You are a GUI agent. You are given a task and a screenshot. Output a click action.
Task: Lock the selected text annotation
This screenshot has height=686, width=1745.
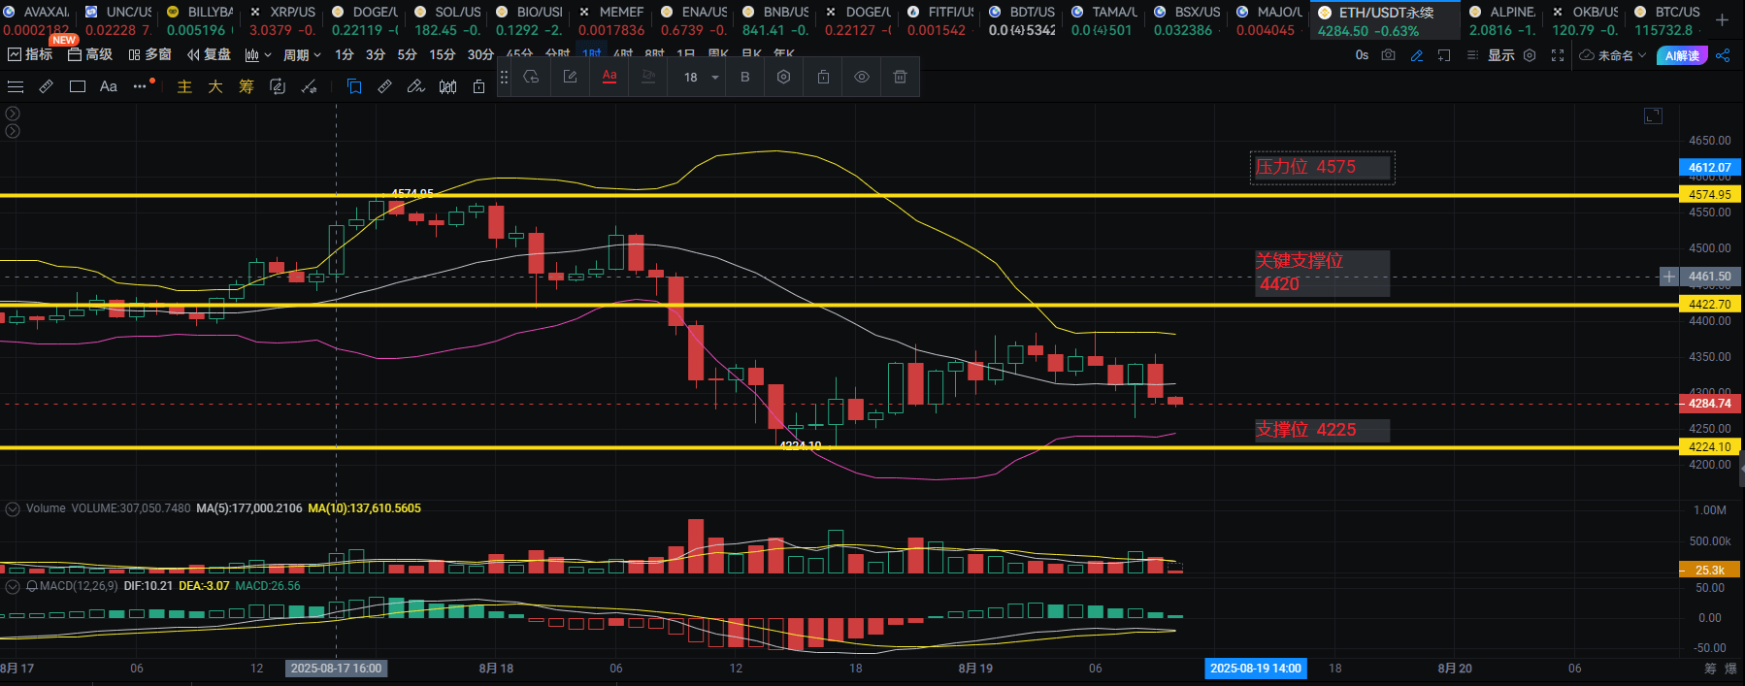click(823, 77)
